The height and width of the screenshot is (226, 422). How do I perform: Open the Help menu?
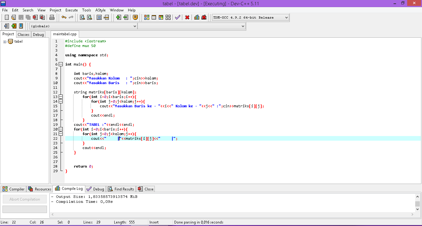click(x=132, y=10)
